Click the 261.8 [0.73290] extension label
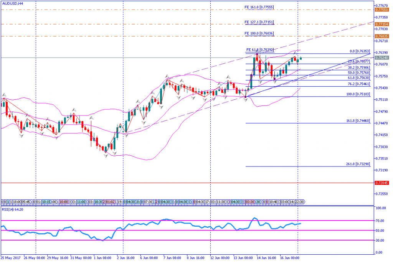Viewport: 393px width, 262px height. click(x=358, y=164)
